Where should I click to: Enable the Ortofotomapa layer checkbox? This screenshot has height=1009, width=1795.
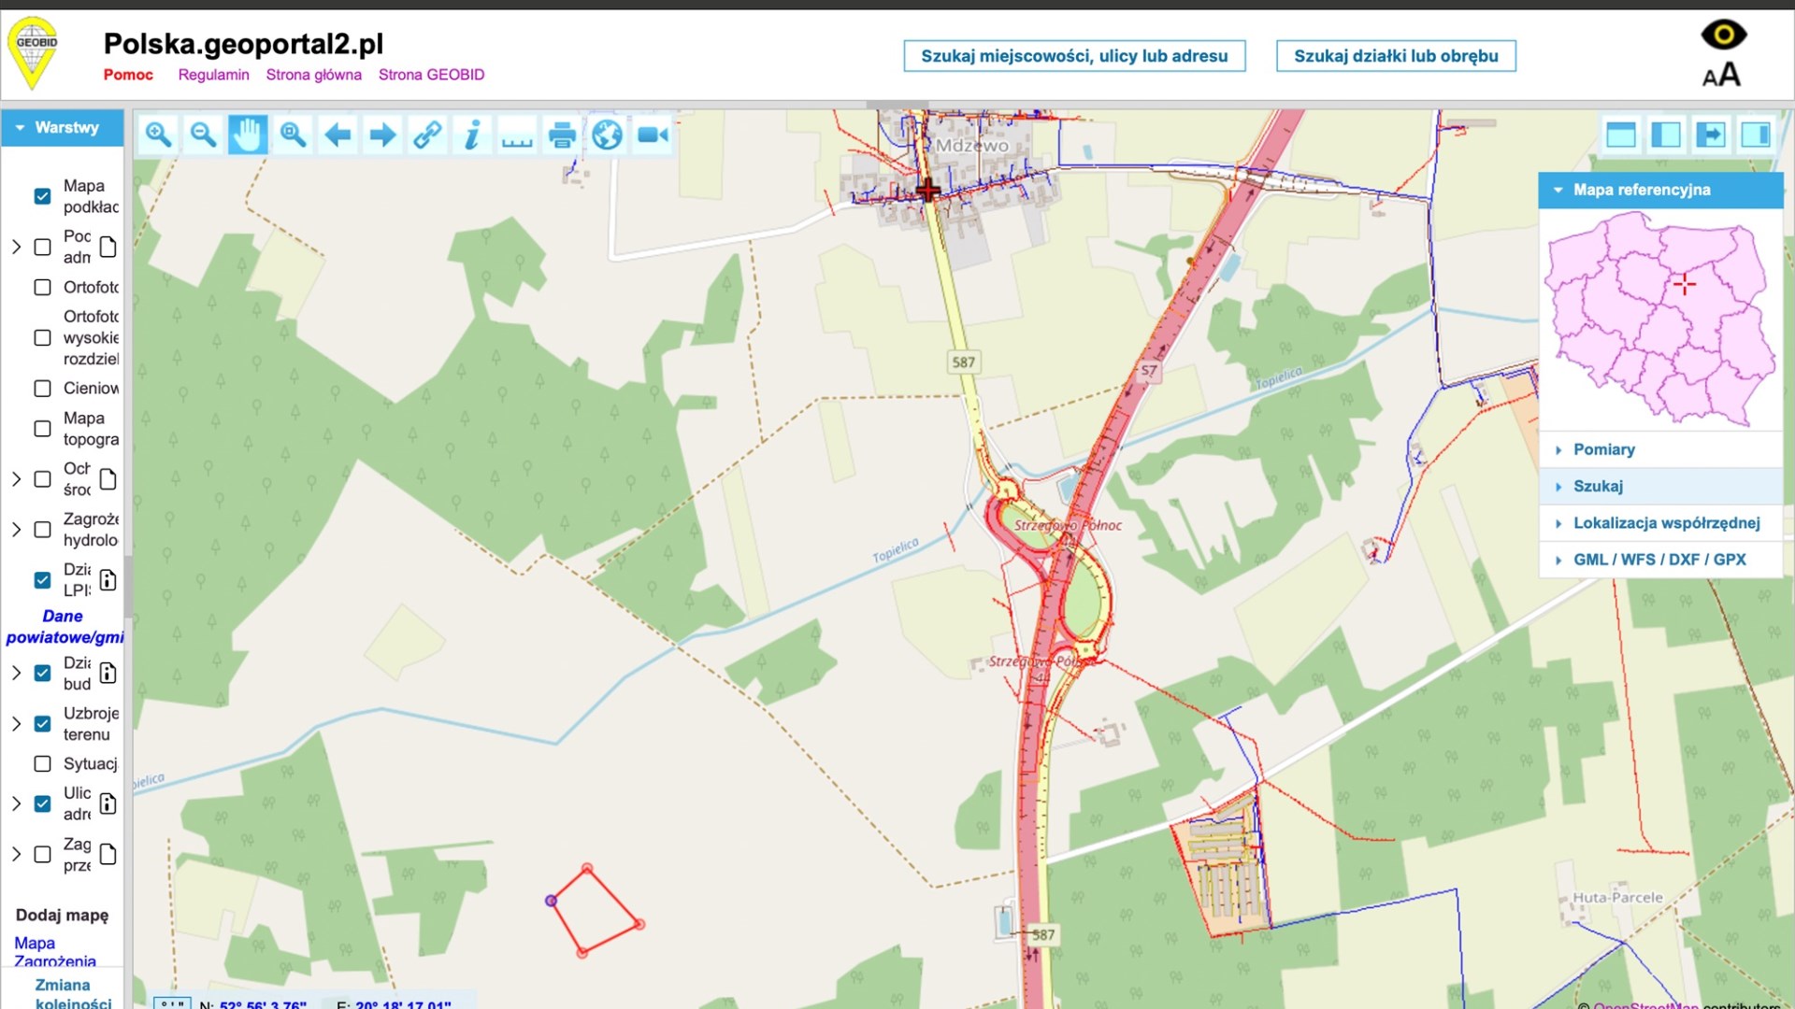coord(42,287)
